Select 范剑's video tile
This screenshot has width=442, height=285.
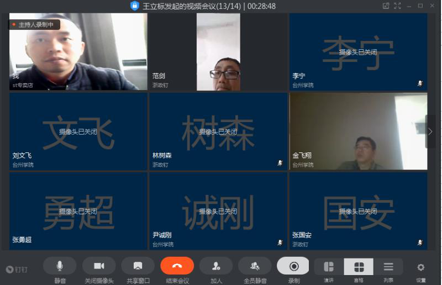pyautogui.click(x=218, y=51)
